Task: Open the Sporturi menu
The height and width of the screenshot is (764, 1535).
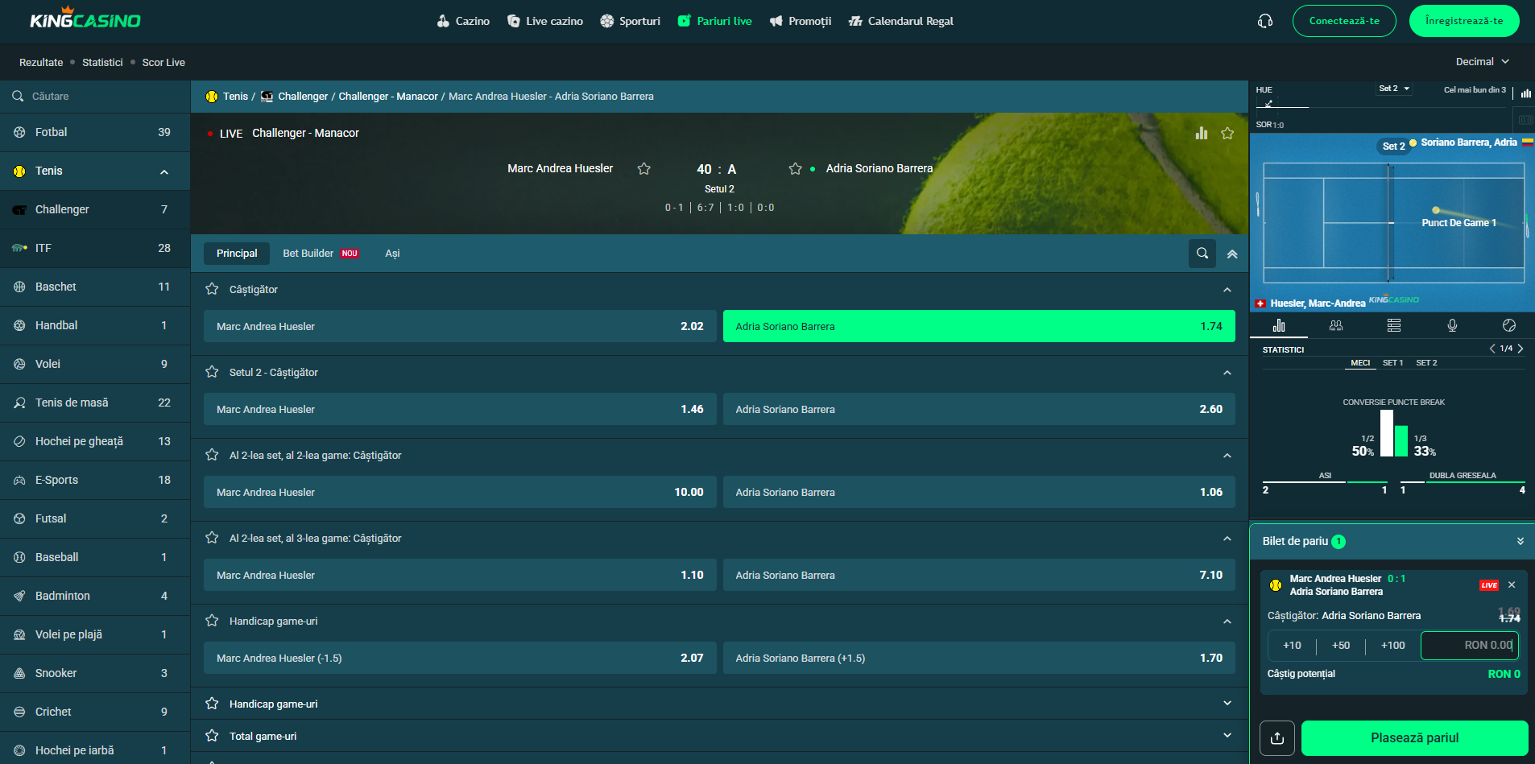Action: pos(631,21)
